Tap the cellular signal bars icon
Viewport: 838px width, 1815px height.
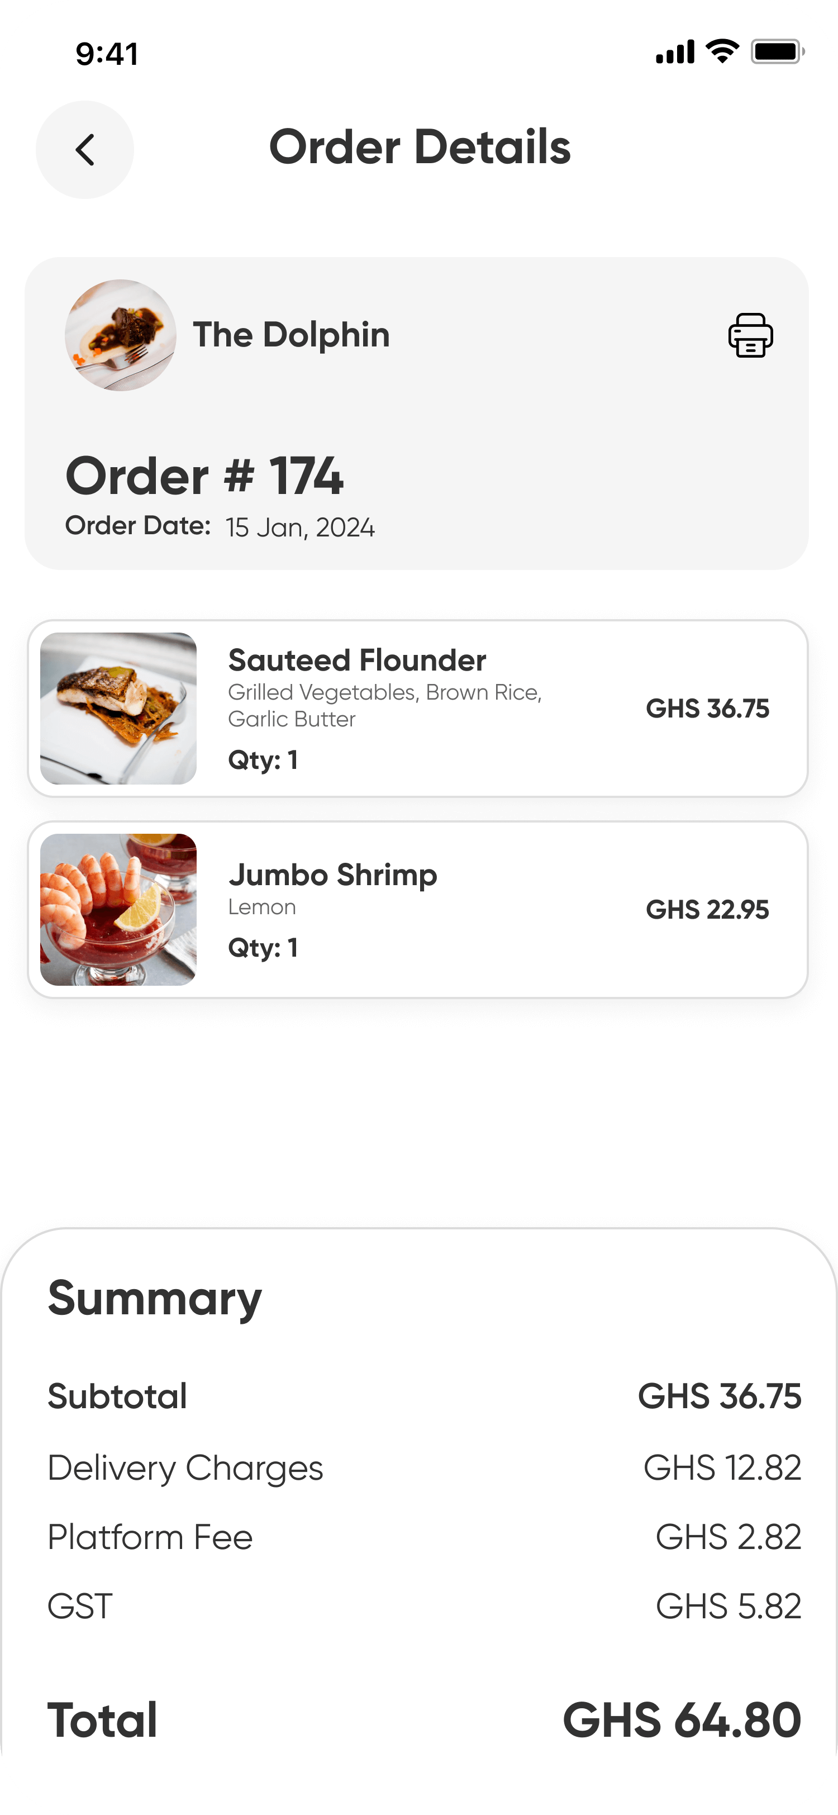point(675,52)
